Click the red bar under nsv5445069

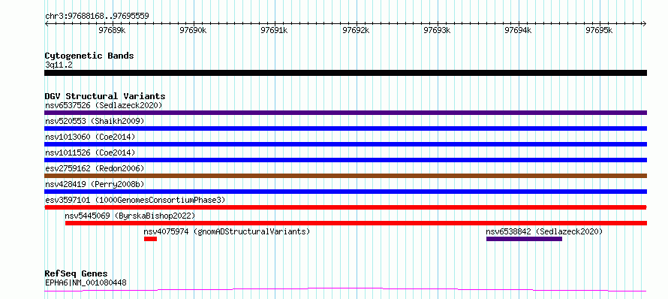coord(357,223)
